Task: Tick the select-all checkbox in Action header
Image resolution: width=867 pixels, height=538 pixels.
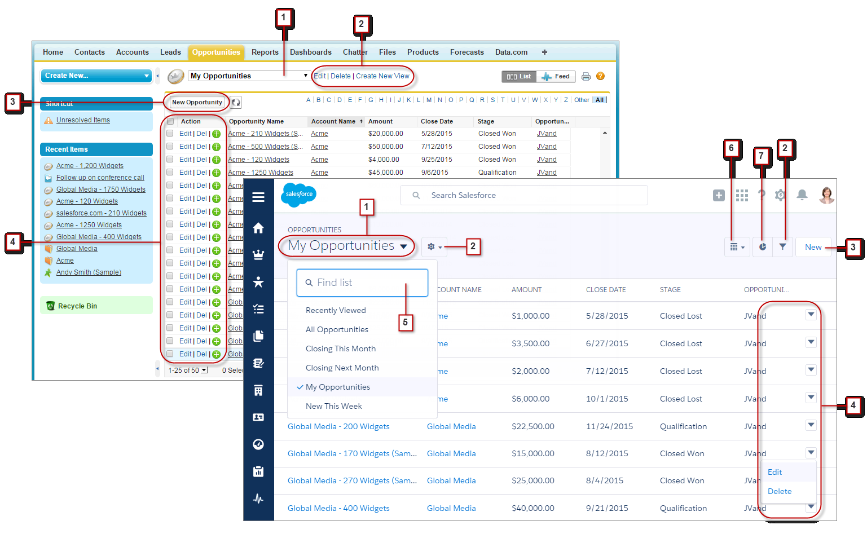Action: [170, 121]
